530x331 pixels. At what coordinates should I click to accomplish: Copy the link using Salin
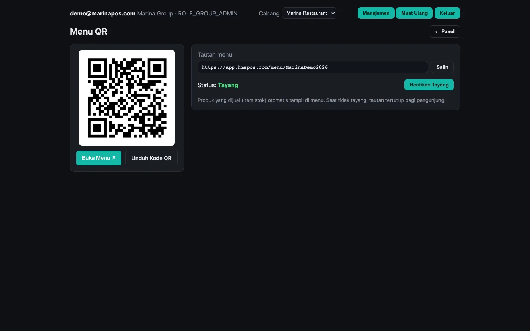(442, 67)
